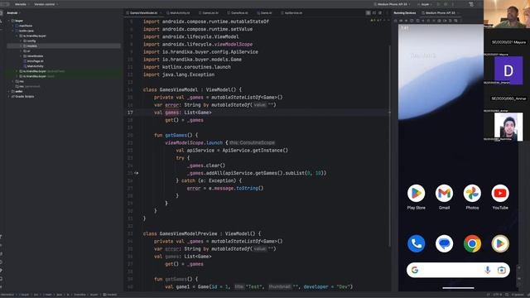Tap the Google Lens camera icon
Image resolution: width=530 pixels, height=298 pixels.
tap(502, 270)
